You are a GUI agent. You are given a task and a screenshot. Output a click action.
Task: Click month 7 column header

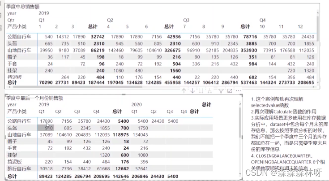pyautogui.click(x=184, y=27)
